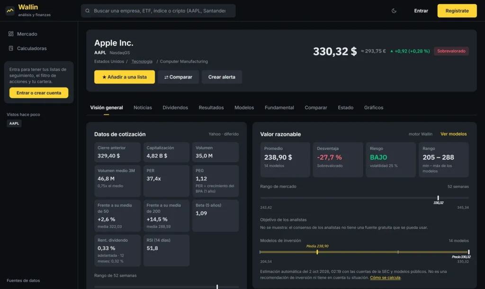Click the Riesgo BAJO value
The width and height of the screenshot is (485, 289).
coord(378,158)
